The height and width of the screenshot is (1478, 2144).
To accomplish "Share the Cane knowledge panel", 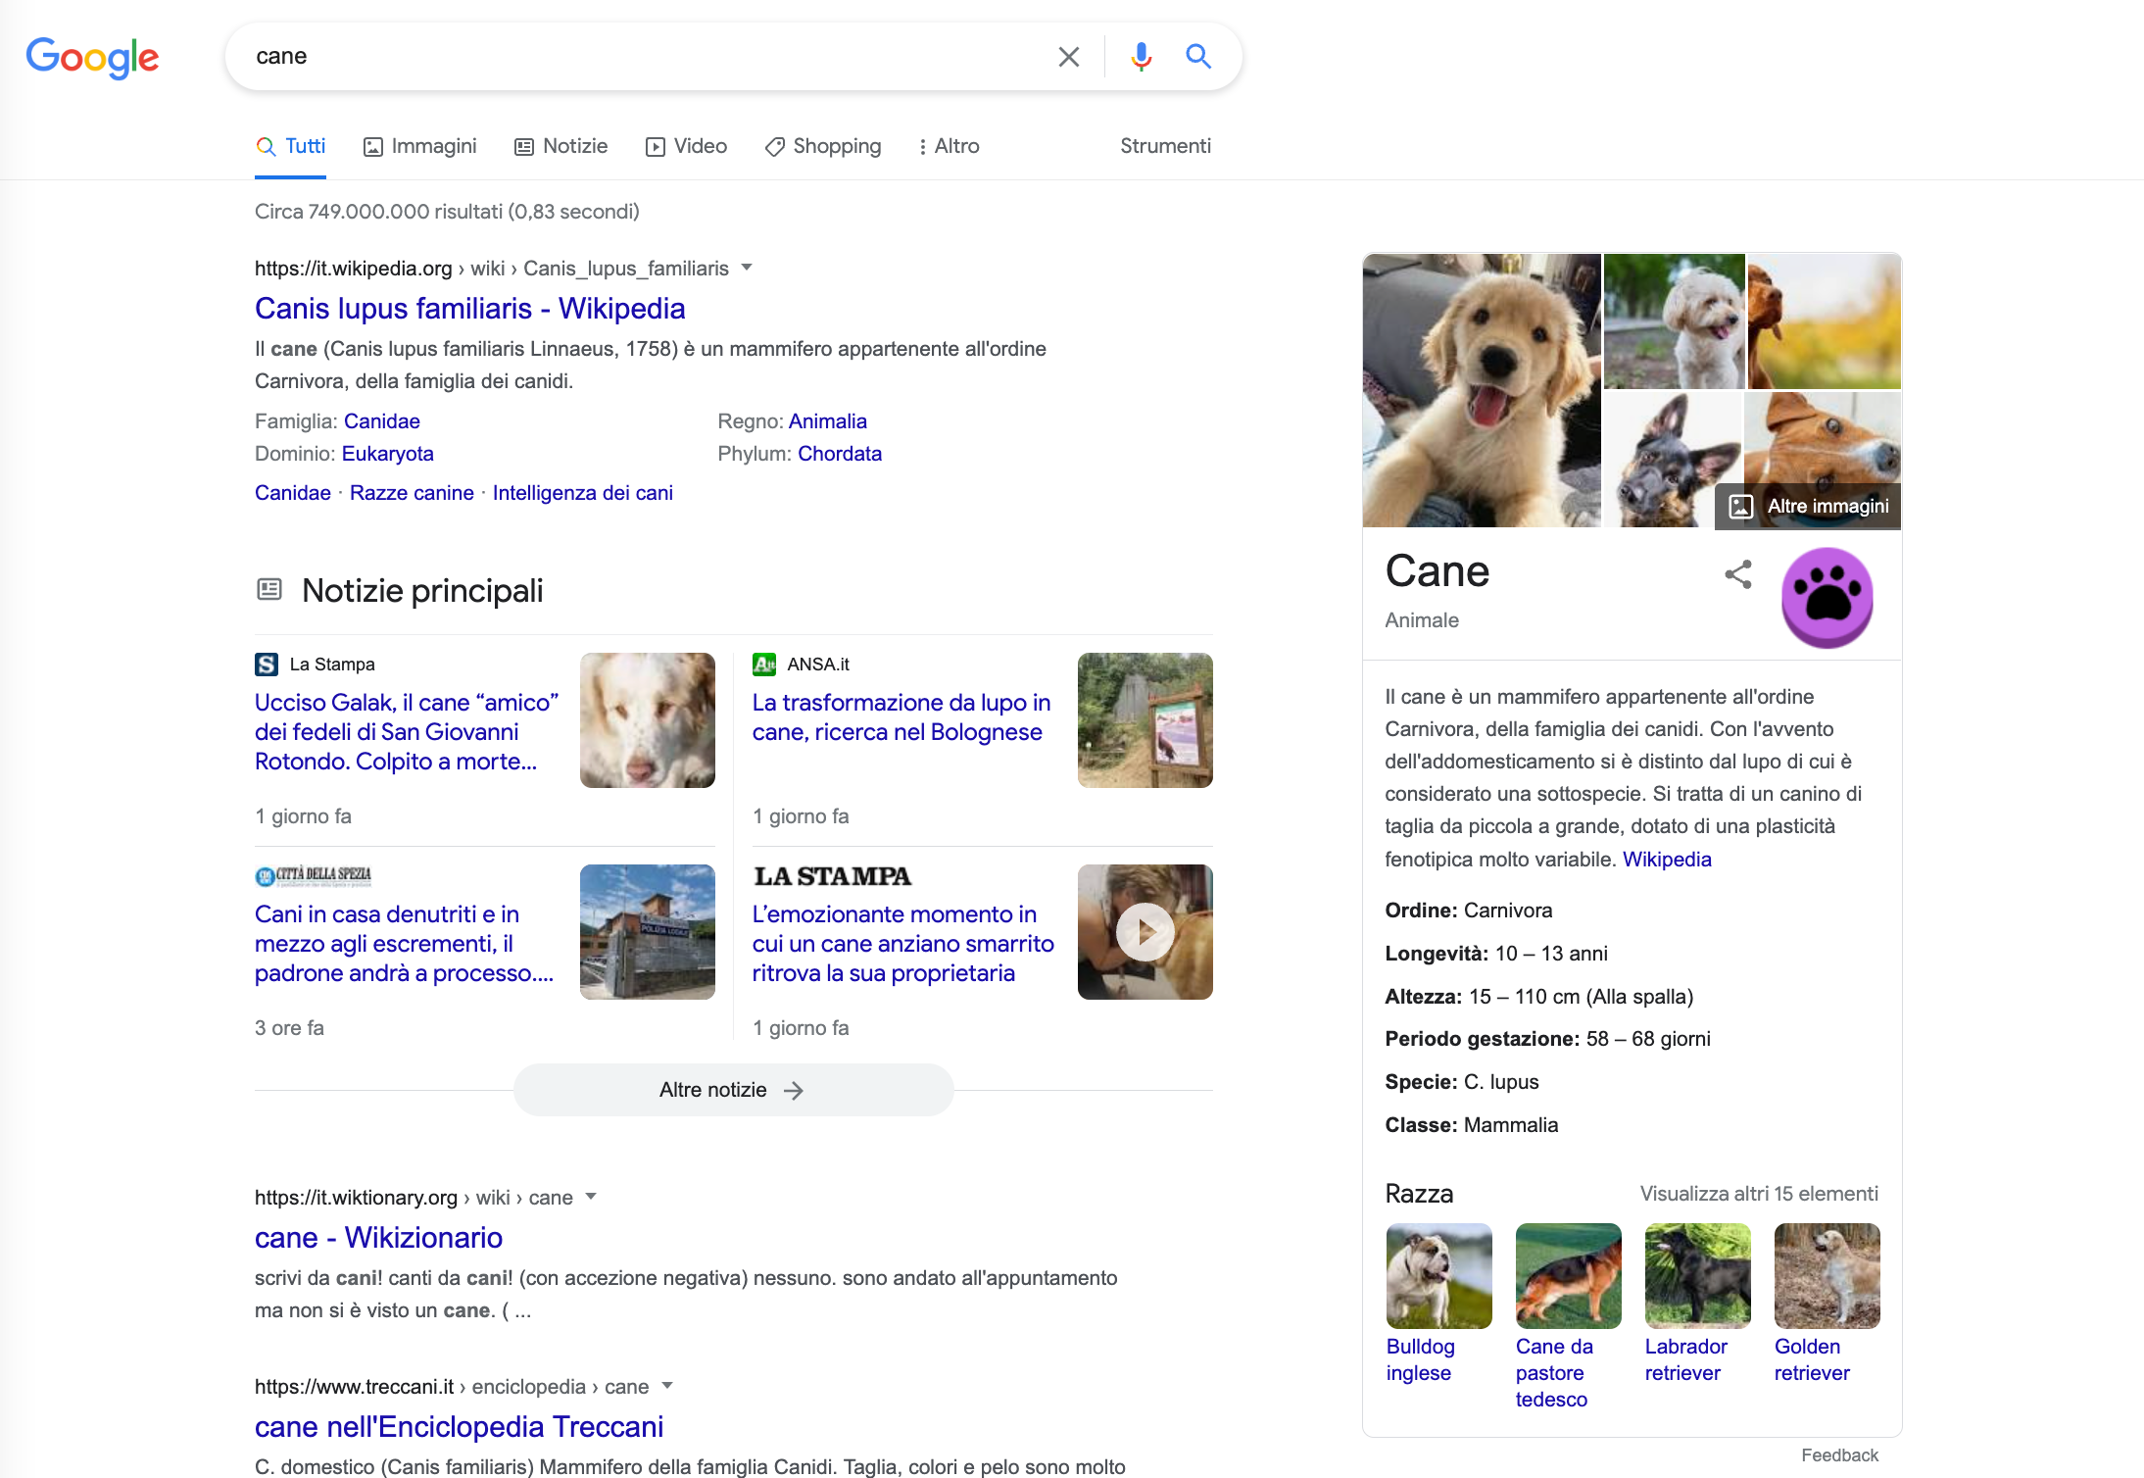I will coord(1738,574).
